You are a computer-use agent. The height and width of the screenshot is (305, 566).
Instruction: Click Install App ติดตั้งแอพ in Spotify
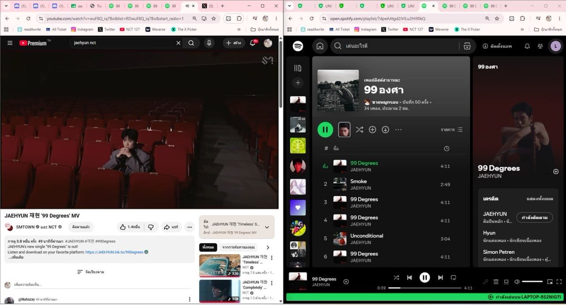497,46
